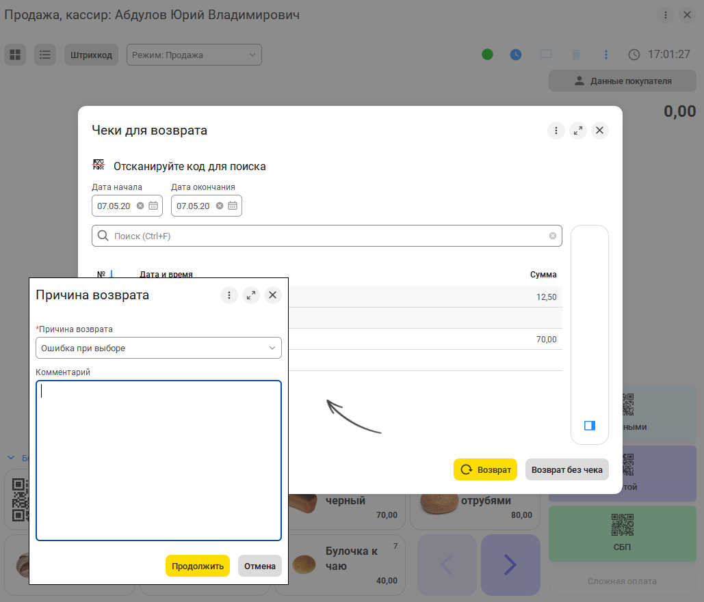Close the Причина возврата dialog

pyautogui.click(x=272, y=295)
